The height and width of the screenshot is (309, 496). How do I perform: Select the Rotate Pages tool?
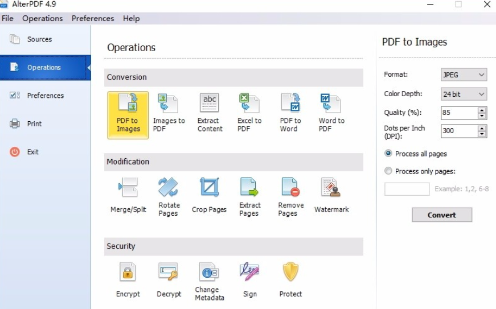point(169,197)
